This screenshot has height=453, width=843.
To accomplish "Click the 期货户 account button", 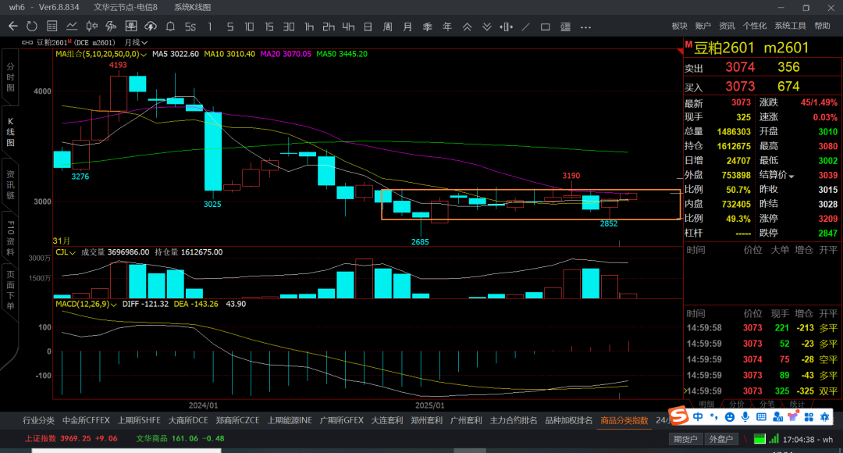I will click(x=685, y=439).
